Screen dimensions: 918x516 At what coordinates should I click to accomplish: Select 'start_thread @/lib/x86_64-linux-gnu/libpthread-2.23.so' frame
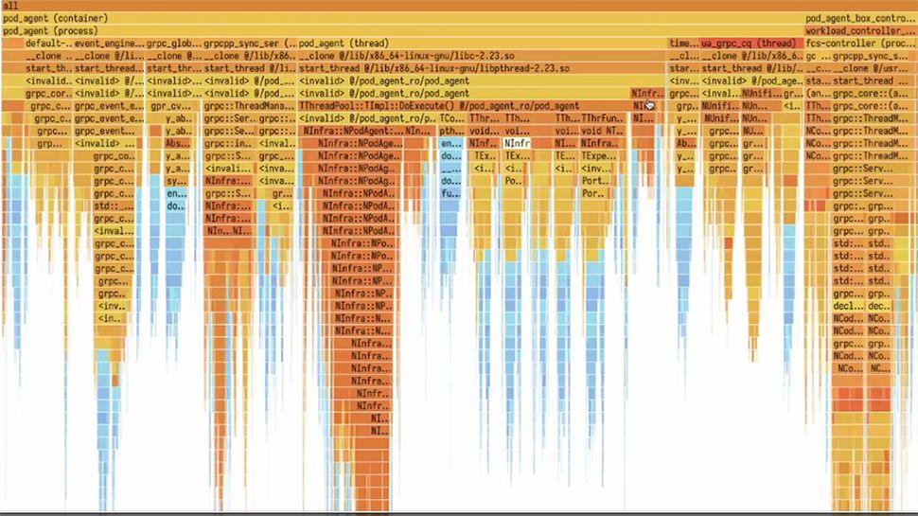click(x=483, y=68)
